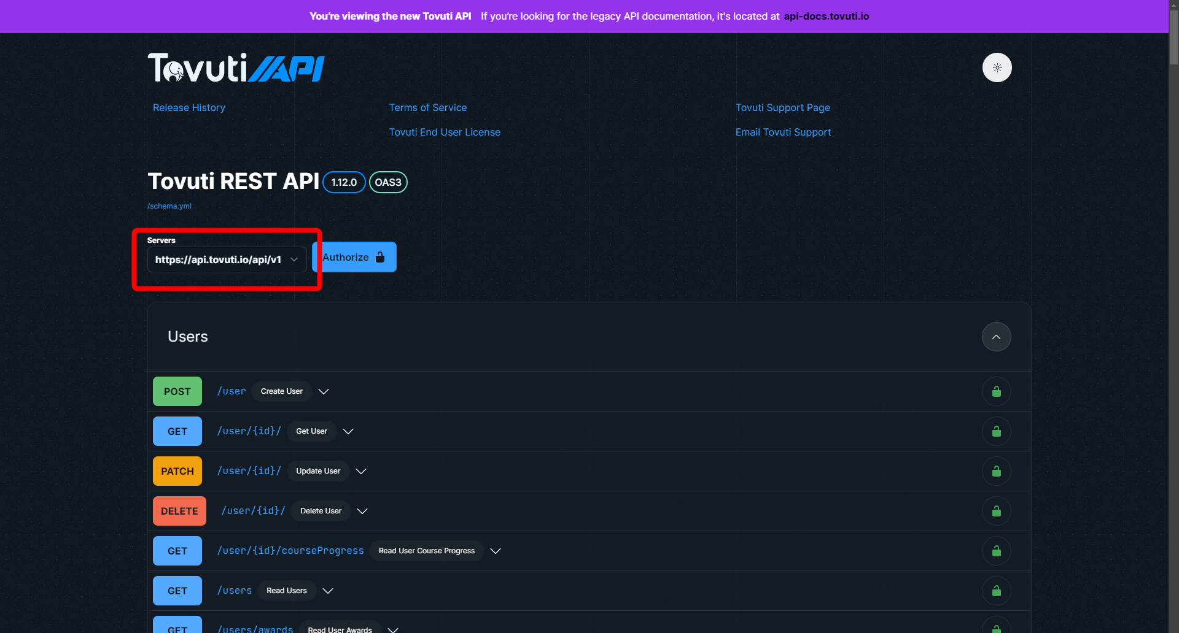1179x633 pixels.
Task: Open the Terms of Service link
Action: coord(428,107)
